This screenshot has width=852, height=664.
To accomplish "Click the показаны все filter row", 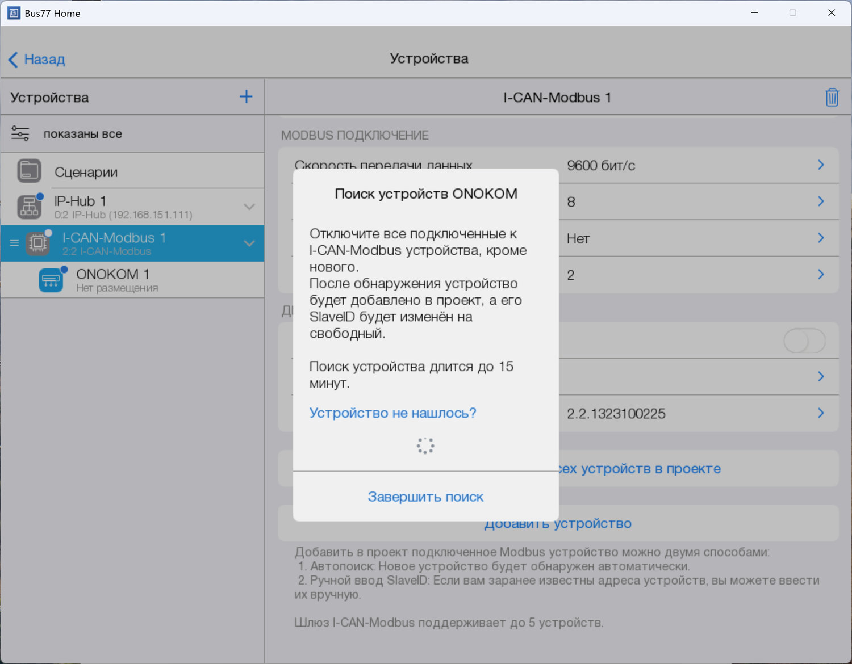I will 83,134.
